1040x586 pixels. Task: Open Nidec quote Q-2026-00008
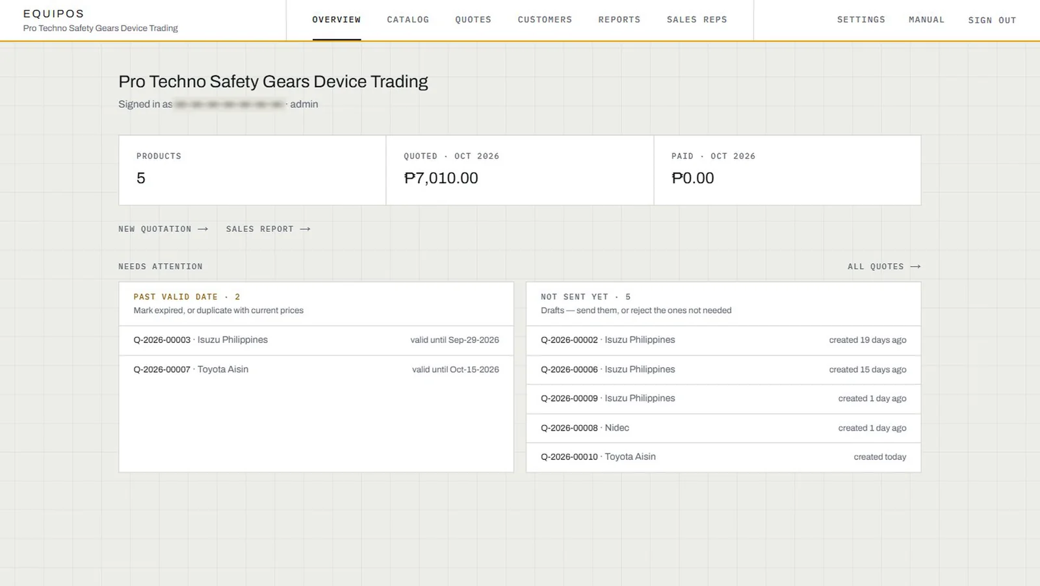click(723, 427)
